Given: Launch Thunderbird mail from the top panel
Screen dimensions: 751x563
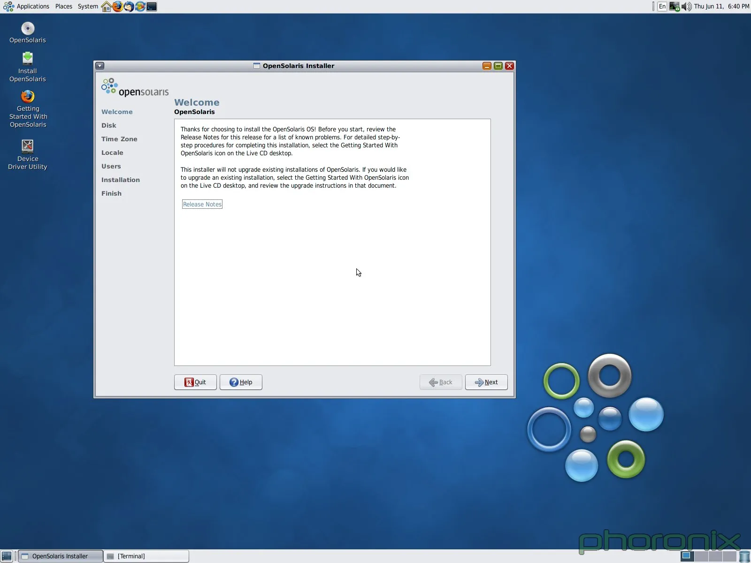Looking at the screenshot, I should 129,7.
